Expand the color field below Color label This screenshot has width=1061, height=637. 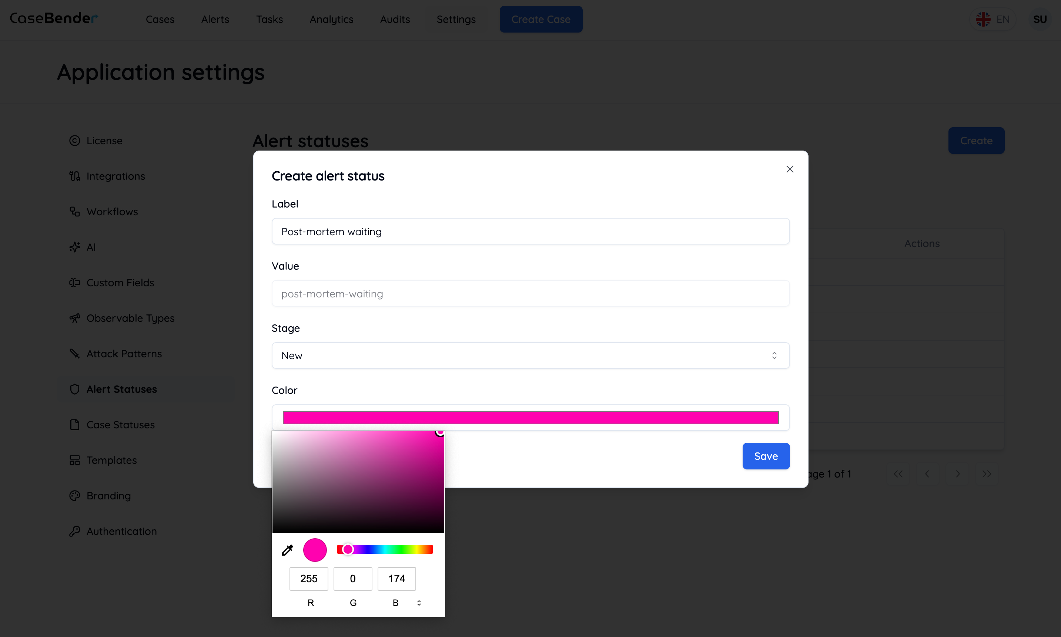(530, 417)
